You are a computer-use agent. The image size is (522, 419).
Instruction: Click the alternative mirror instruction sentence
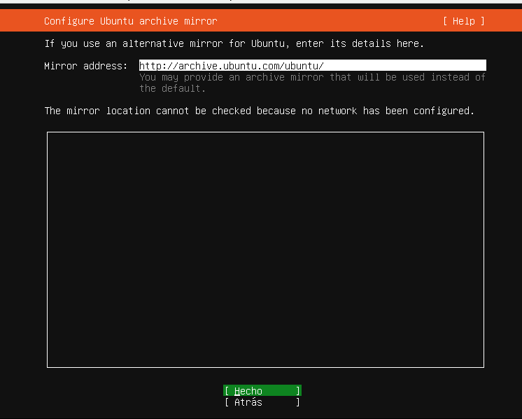click(x=234, y=43)
